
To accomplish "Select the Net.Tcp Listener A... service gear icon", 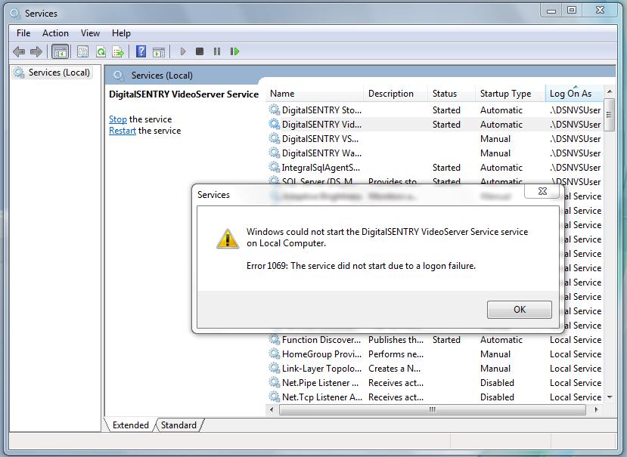I will tap(275, 397).
